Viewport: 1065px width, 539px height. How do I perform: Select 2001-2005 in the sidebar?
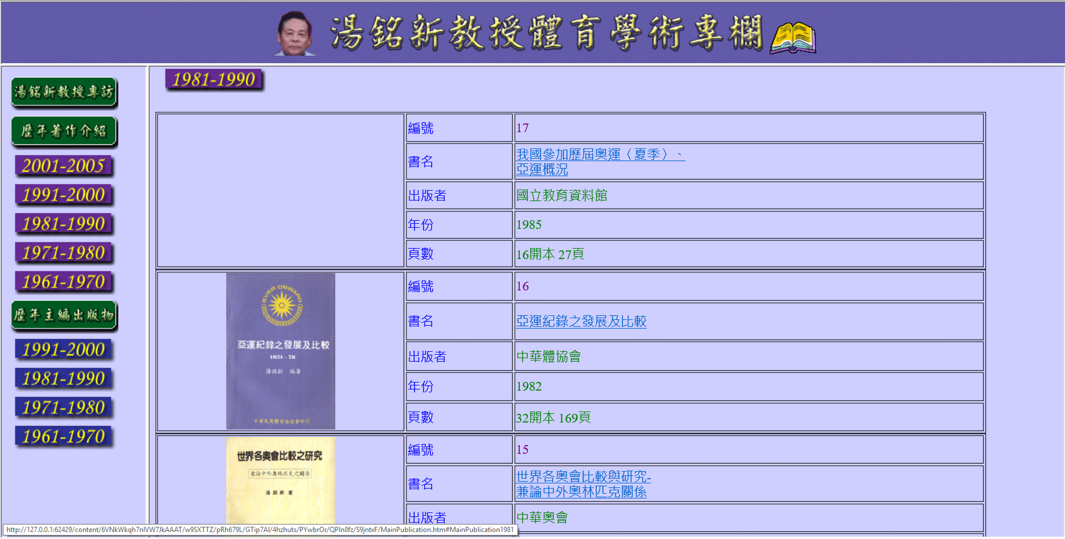[x=64, y=166]
